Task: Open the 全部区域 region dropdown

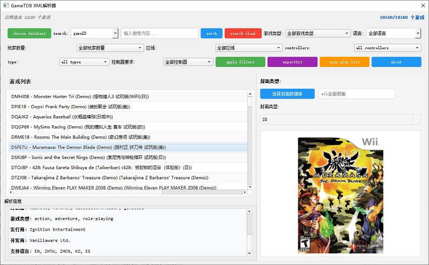Action: coord(249,48)
